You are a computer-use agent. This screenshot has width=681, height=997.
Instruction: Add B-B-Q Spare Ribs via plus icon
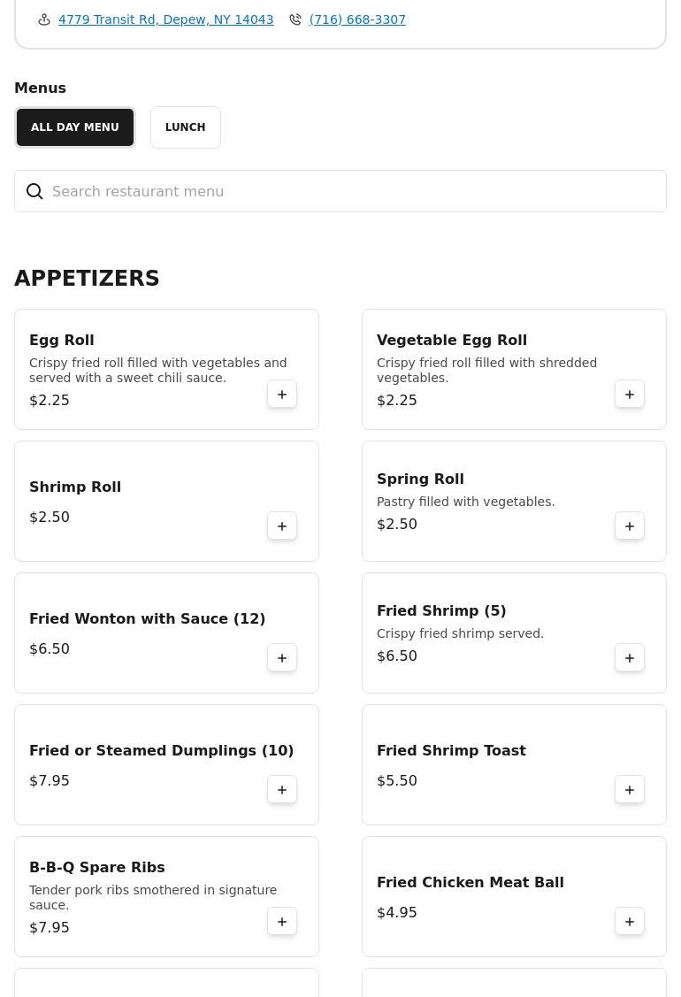point(282,922)
